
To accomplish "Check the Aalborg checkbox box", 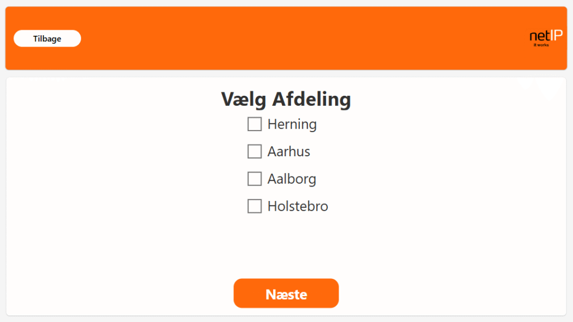I will (255, 179).
